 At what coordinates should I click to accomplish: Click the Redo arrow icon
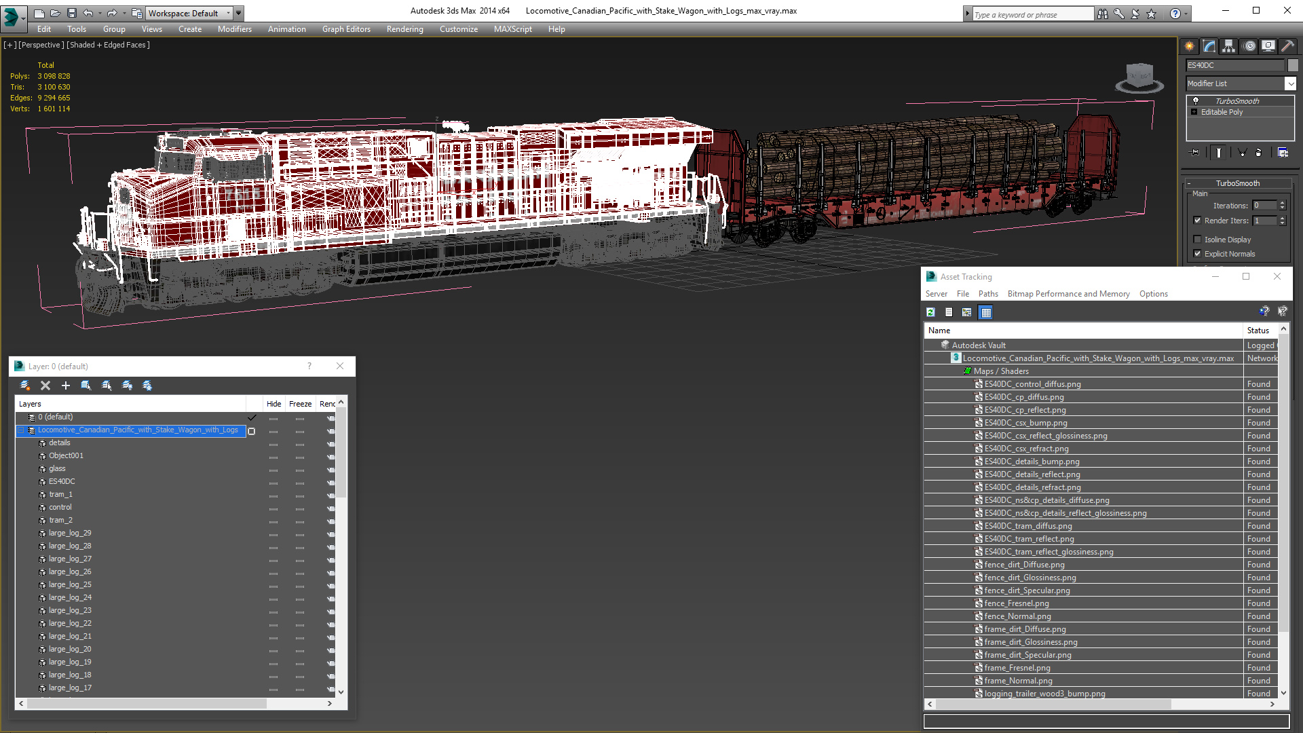112,13
